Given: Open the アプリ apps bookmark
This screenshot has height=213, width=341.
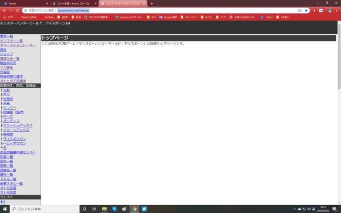Looking at the screenshot, I should click(x=8, y=17).
